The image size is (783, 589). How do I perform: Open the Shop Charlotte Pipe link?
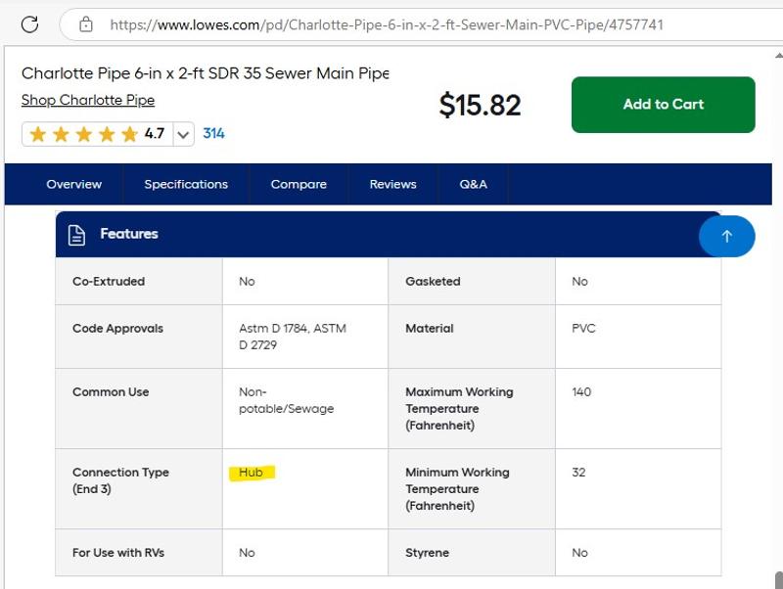[88, 100]
